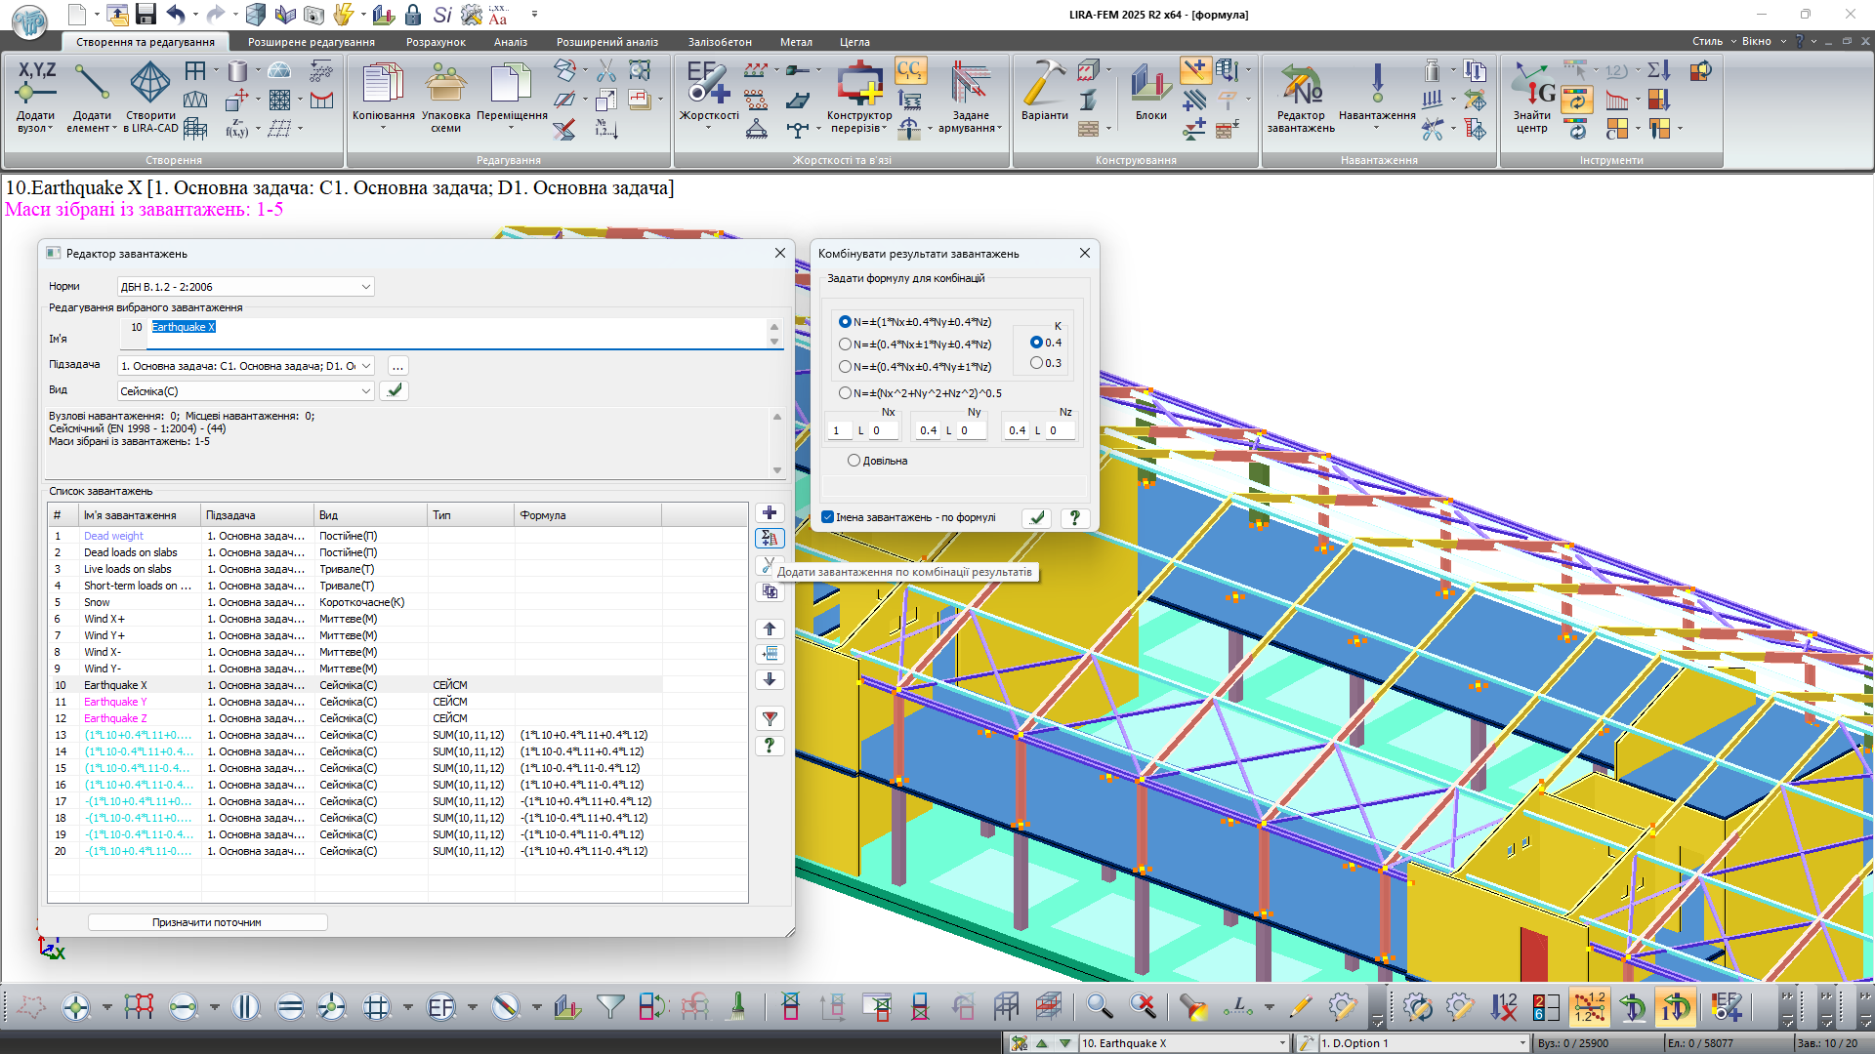Open the Вид Сейсміка(С) dropdown
Screen dimensions: 1875x1054
(365, 391)
